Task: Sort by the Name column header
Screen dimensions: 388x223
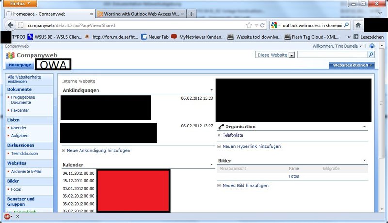Action: click(x=294, y=168)
